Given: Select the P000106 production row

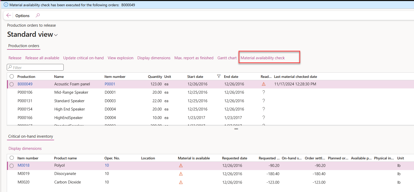Looking at the screenshot, I should point(211,92).
